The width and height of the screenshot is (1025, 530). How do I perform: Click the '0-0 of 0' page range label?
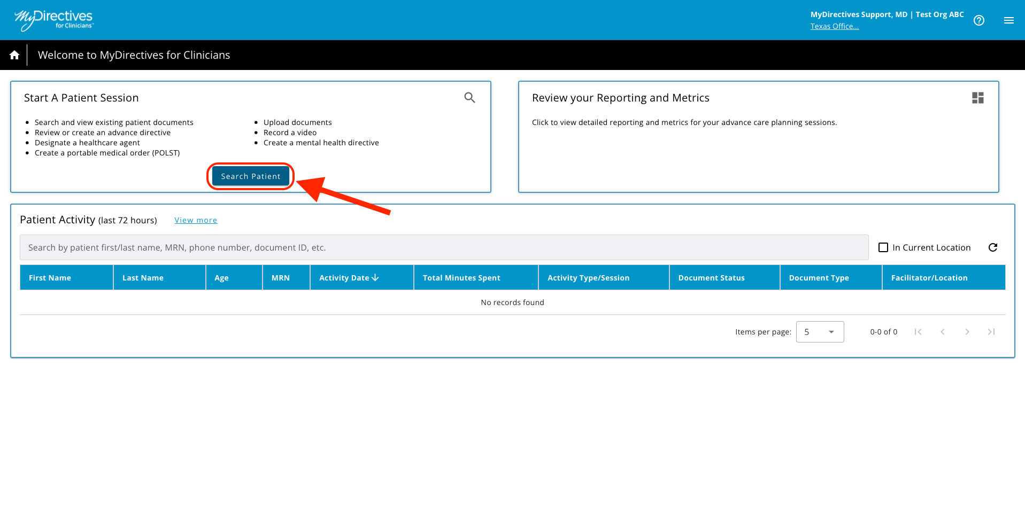click(x=883, y=332)
